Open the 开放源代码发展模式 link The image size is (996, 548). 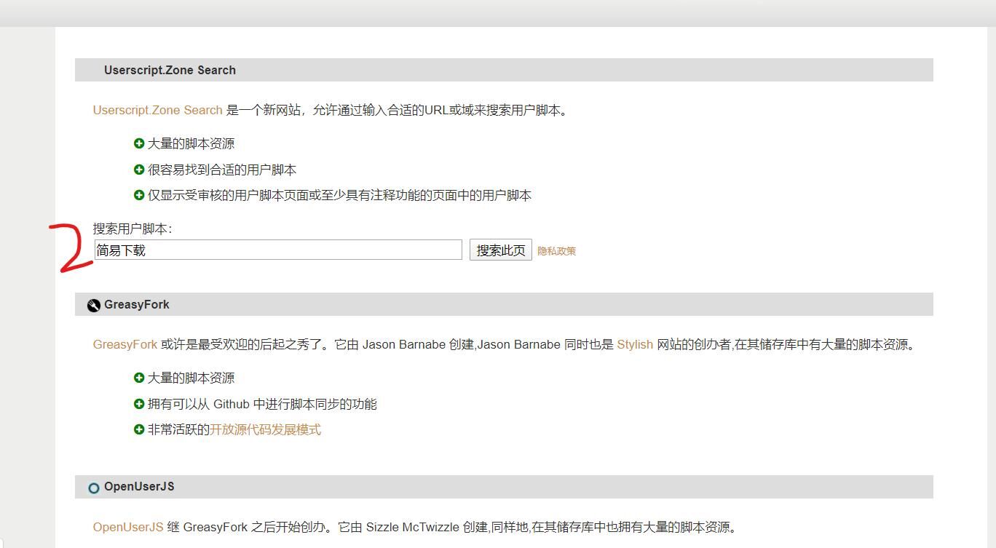265,430
